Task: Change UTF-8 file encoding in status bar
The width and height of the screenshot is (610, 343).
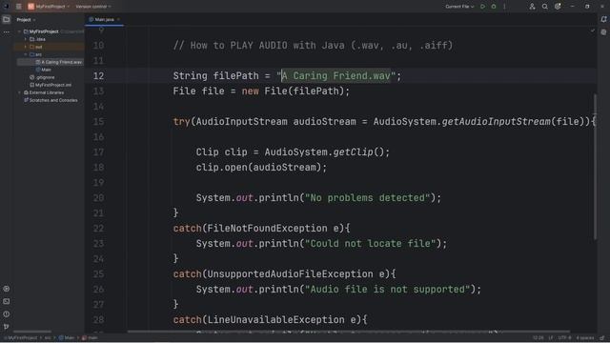Action: pyautogui.click(x=564, y=338)
